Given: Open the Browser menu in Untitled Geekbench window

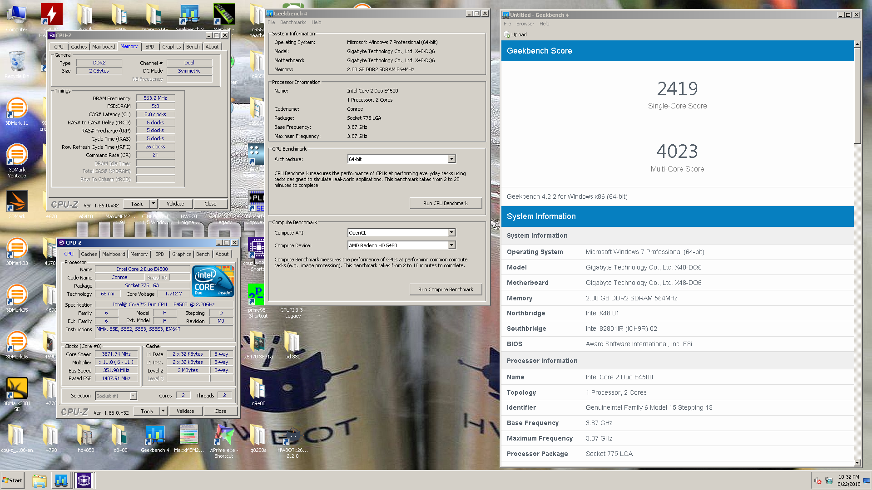Looking at the screenshot, I should tap(525, 24).
